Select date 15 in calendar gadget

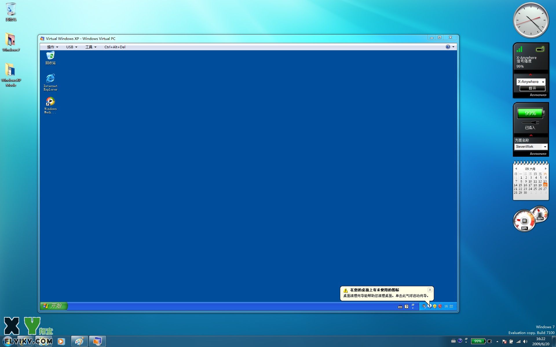pos(520,185)
